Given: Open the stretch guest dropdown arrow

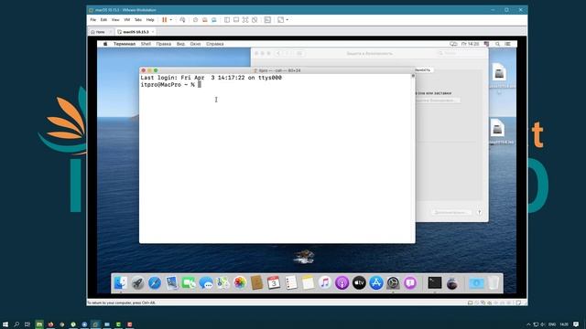Looking at the screenshot, I should (287, 20).
